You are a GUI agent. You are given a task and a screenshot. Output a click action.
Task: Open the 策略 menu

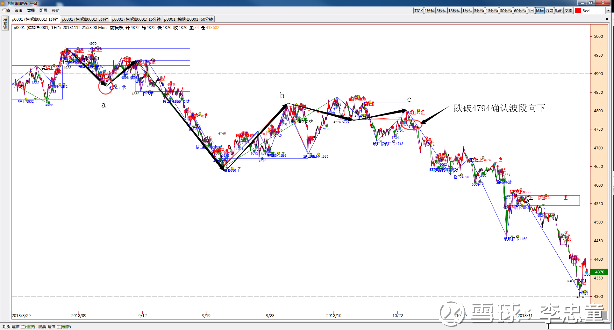coord(18,10)
